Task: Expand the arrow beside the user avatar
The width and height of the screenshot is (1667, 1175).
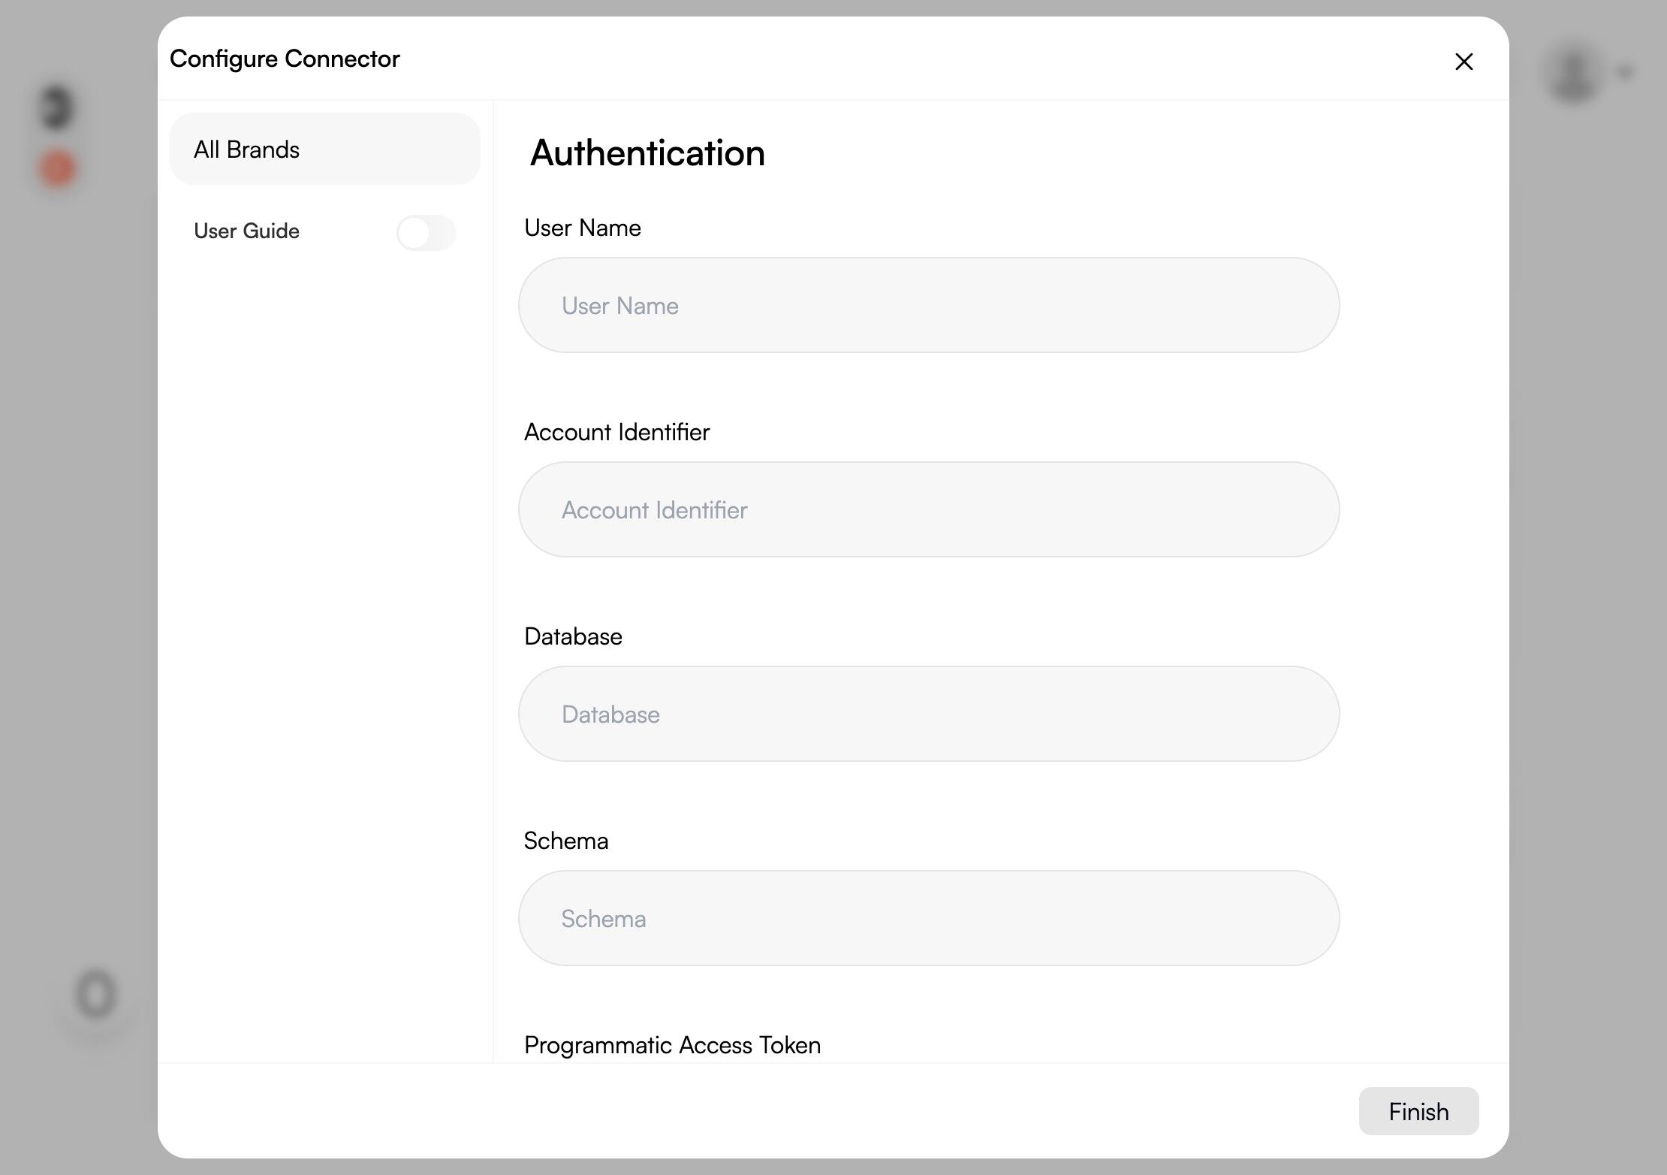Action: (1625, 72)
